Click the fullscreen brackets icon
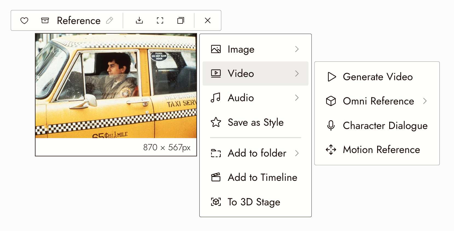Screen dimensions: 454x231 tap(160, 20)
